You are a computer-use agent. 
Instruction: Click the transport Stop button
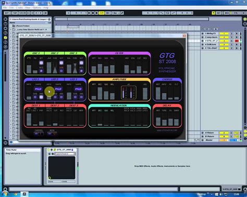[x=93, y=13]
